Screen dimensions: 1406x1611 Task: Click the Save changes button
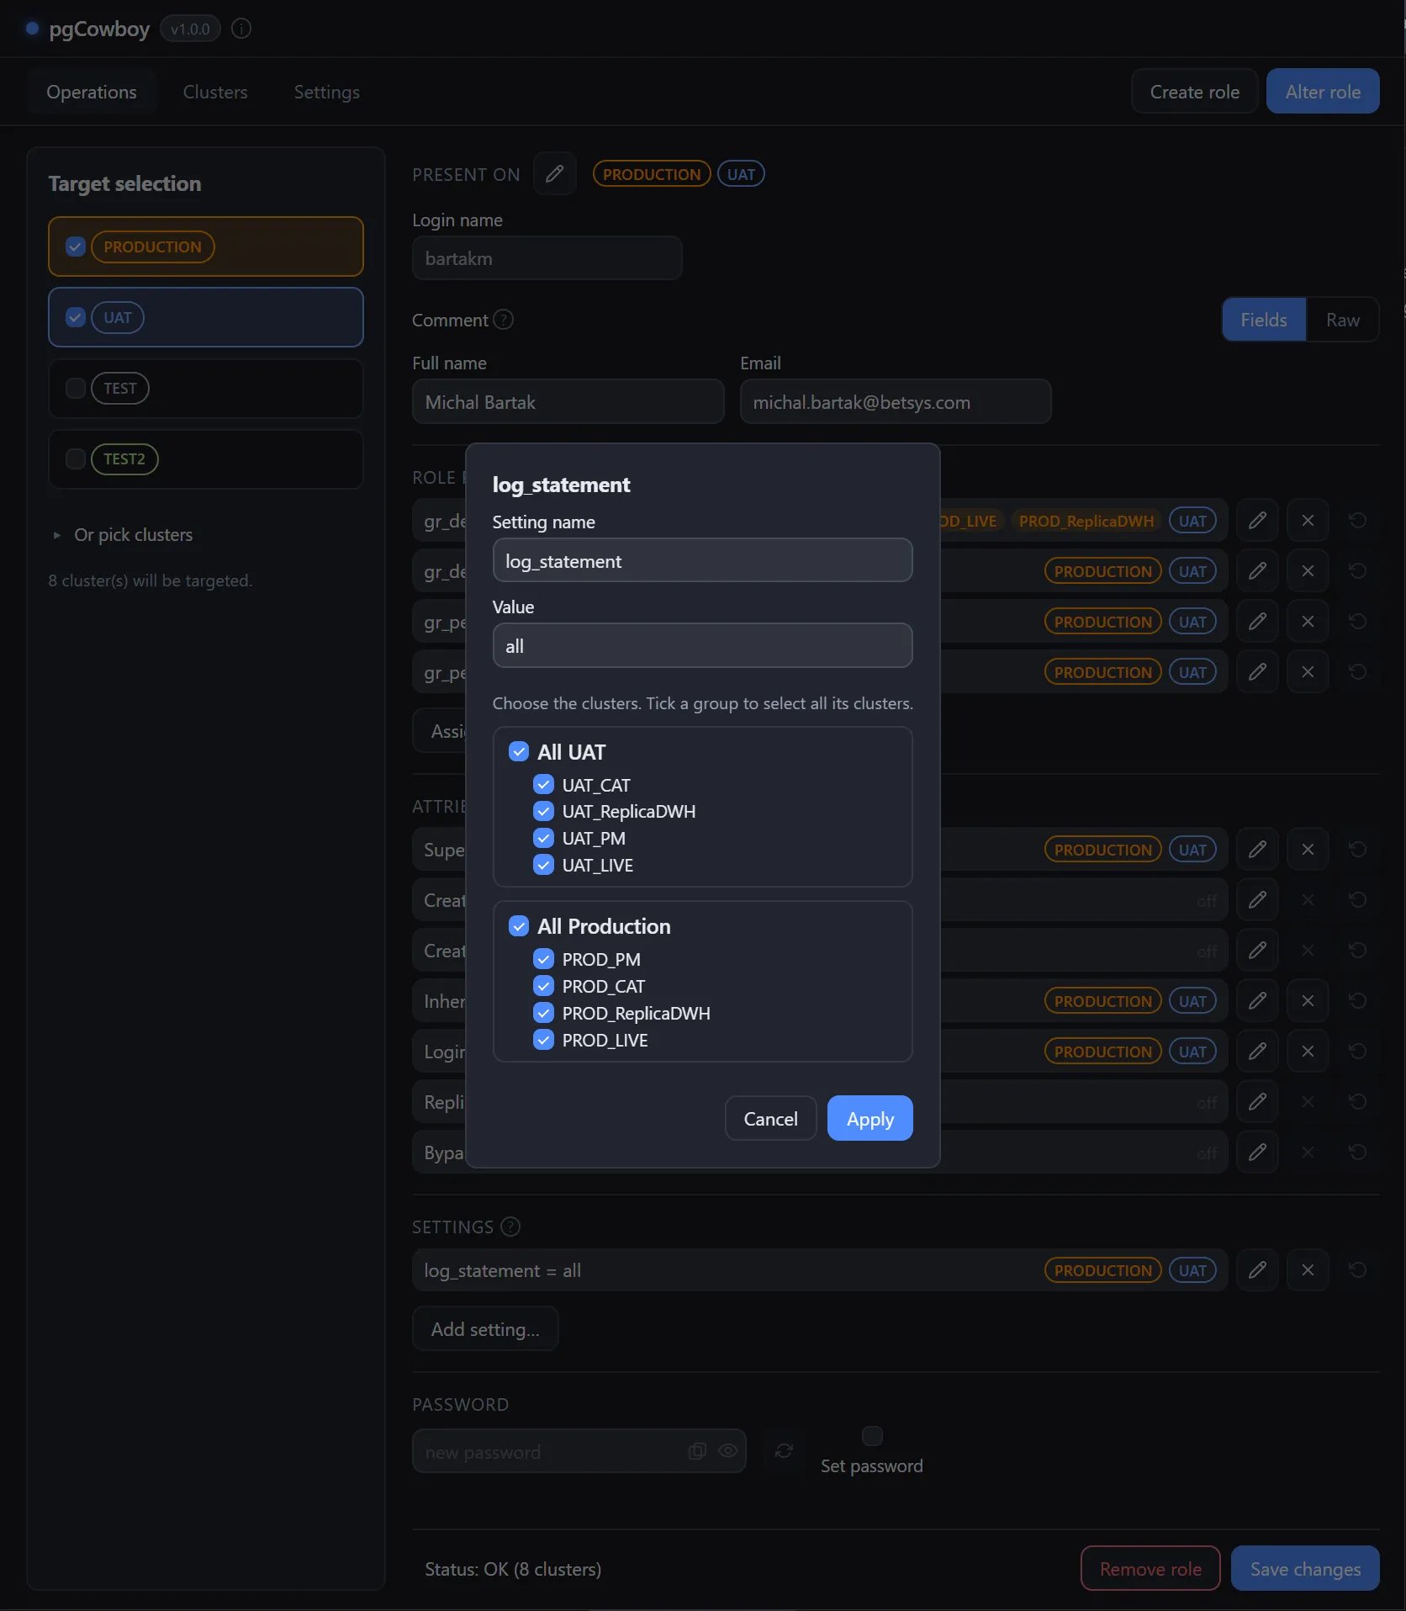click(1305, 1569)
